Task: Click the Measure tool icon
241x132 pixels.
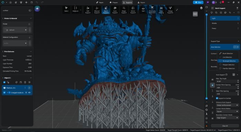Action: pyautogui.click(x=75, y=9)
